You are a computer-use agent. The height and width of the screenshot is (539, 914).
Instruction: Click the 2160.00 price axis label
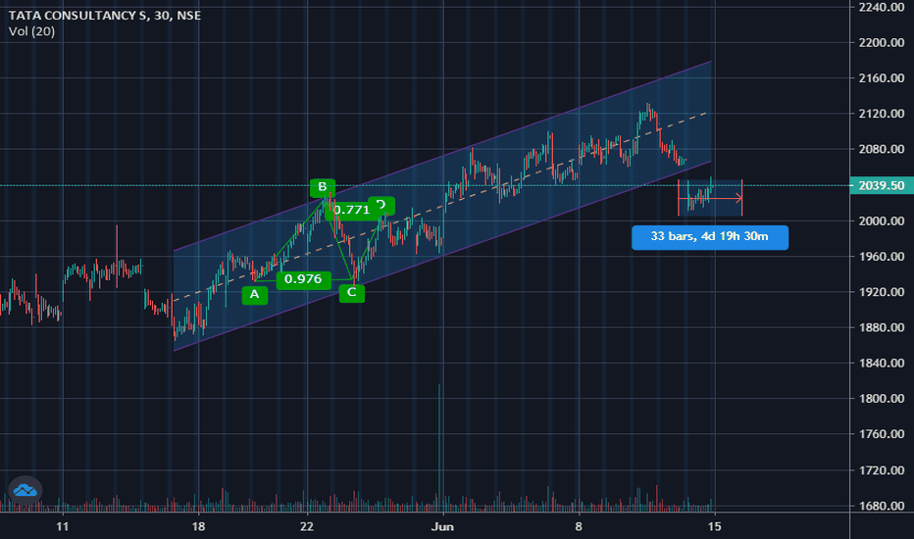882,78
